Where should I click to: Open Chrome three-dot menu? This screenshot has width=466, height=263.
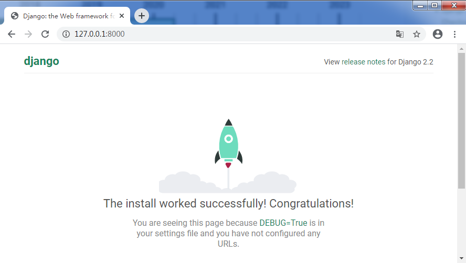click(454, 34)
